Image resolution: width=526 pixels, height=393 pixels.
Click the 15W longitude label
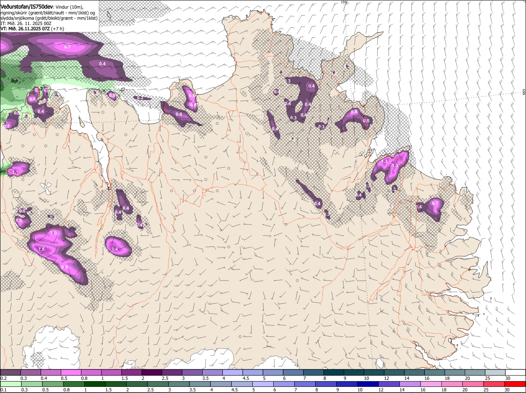[344, 2]
